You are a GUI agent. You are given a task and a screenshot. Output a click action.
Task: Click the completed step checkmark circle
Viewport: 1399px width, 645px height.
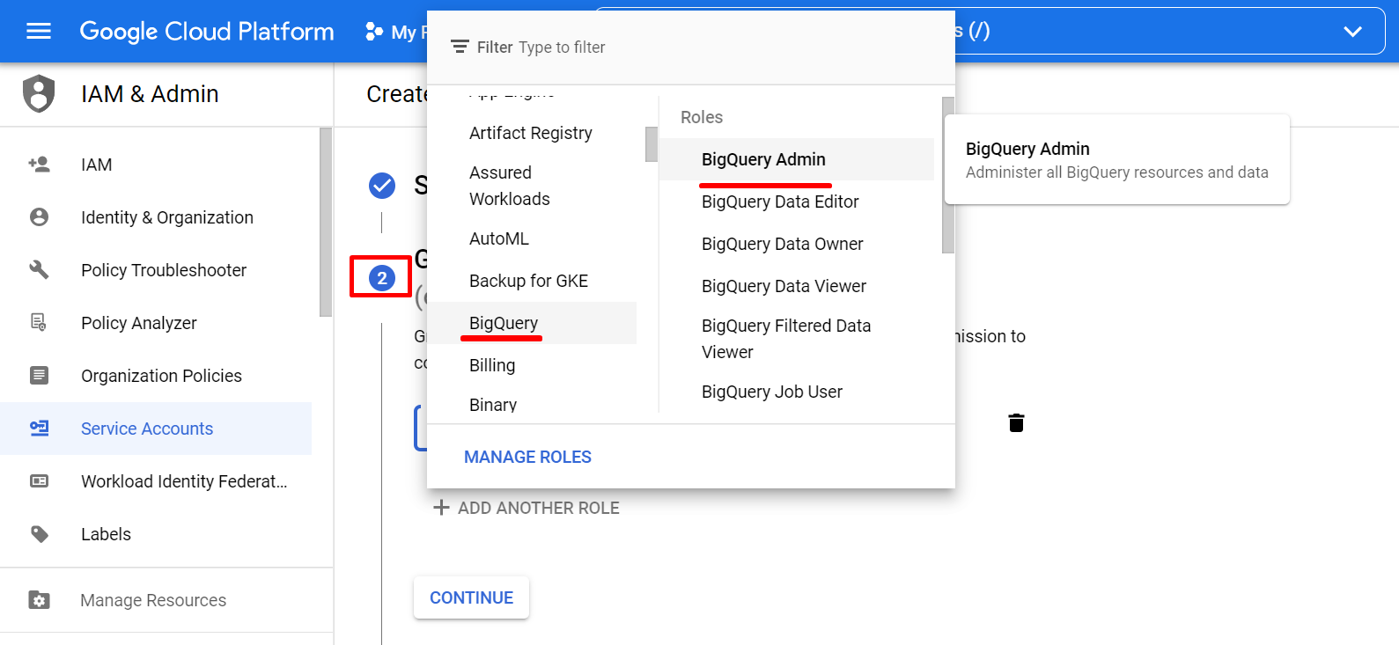[382, 186]
